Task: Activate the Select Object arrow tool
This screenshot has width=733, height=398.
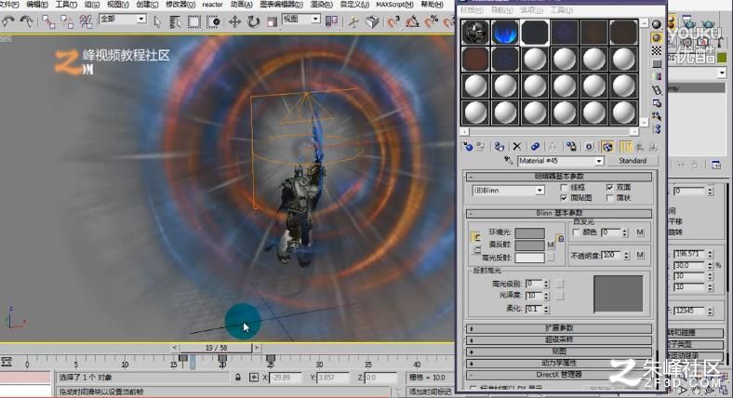Action: [157, 21]
